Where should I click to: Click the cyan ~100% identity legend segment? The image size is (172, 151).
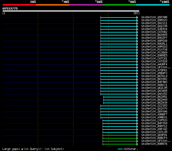[x=153, y=5]
